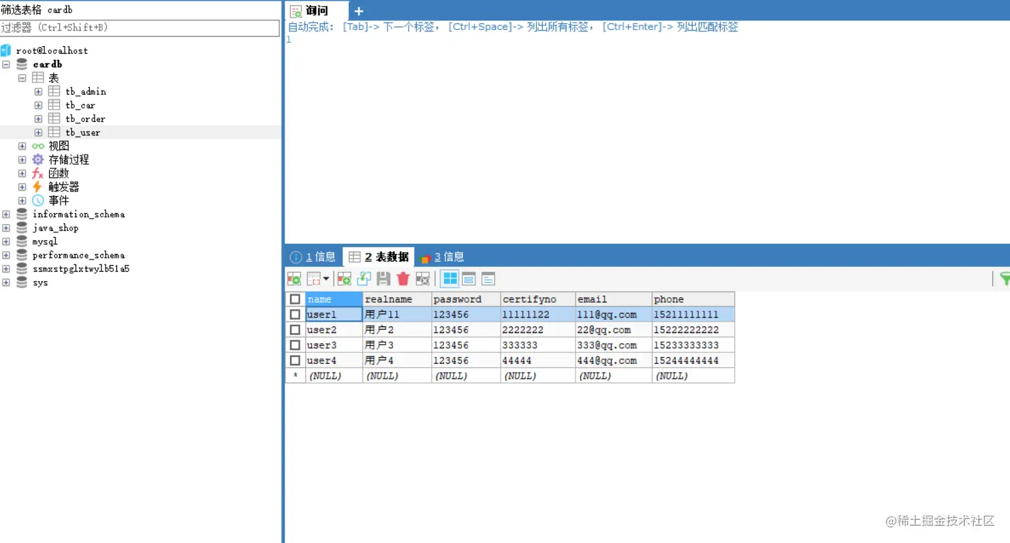
Task: Click the stored procedures gear icon
Action: point(38,159)
